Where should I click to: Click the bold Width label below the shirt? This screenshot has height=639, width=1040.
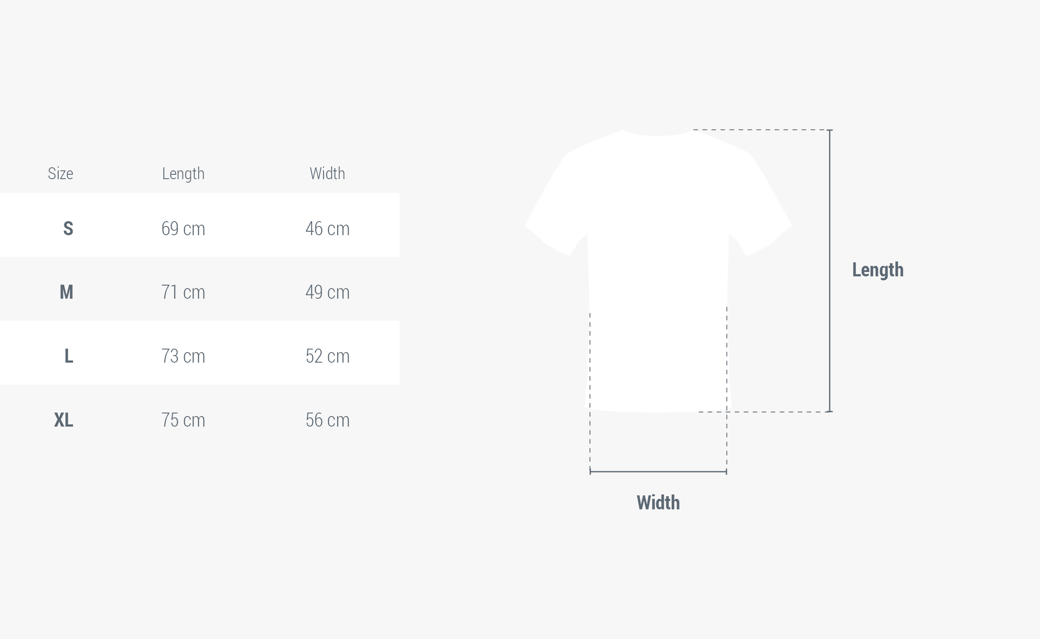(x=658, y=502)
